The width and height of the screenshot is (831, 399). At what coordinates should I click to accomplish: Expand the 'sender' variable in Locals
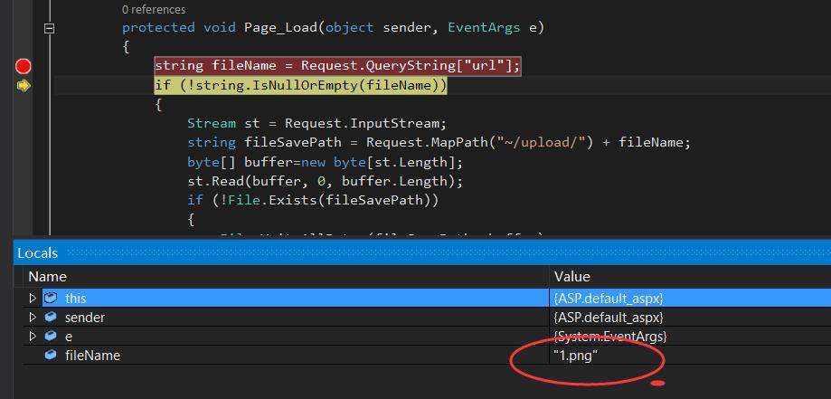point(33,318)
